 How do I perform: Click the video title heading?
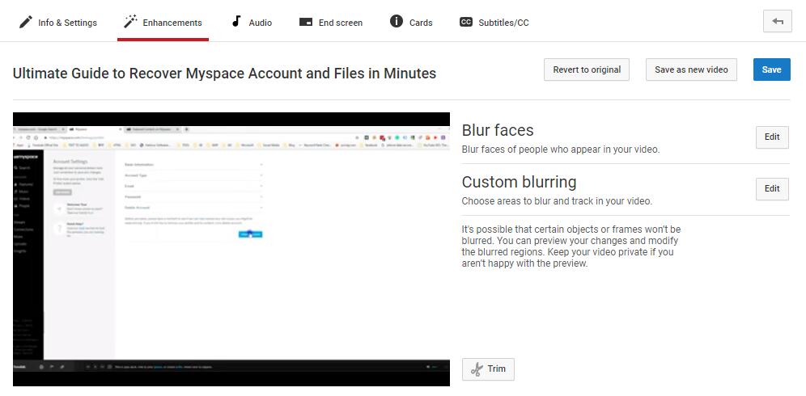pyautogui.click(x=224, y=74)
